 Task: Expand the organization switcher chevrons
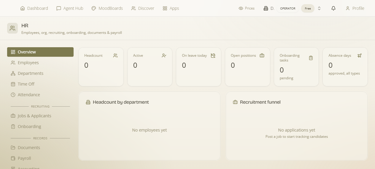tap(319, 8)
